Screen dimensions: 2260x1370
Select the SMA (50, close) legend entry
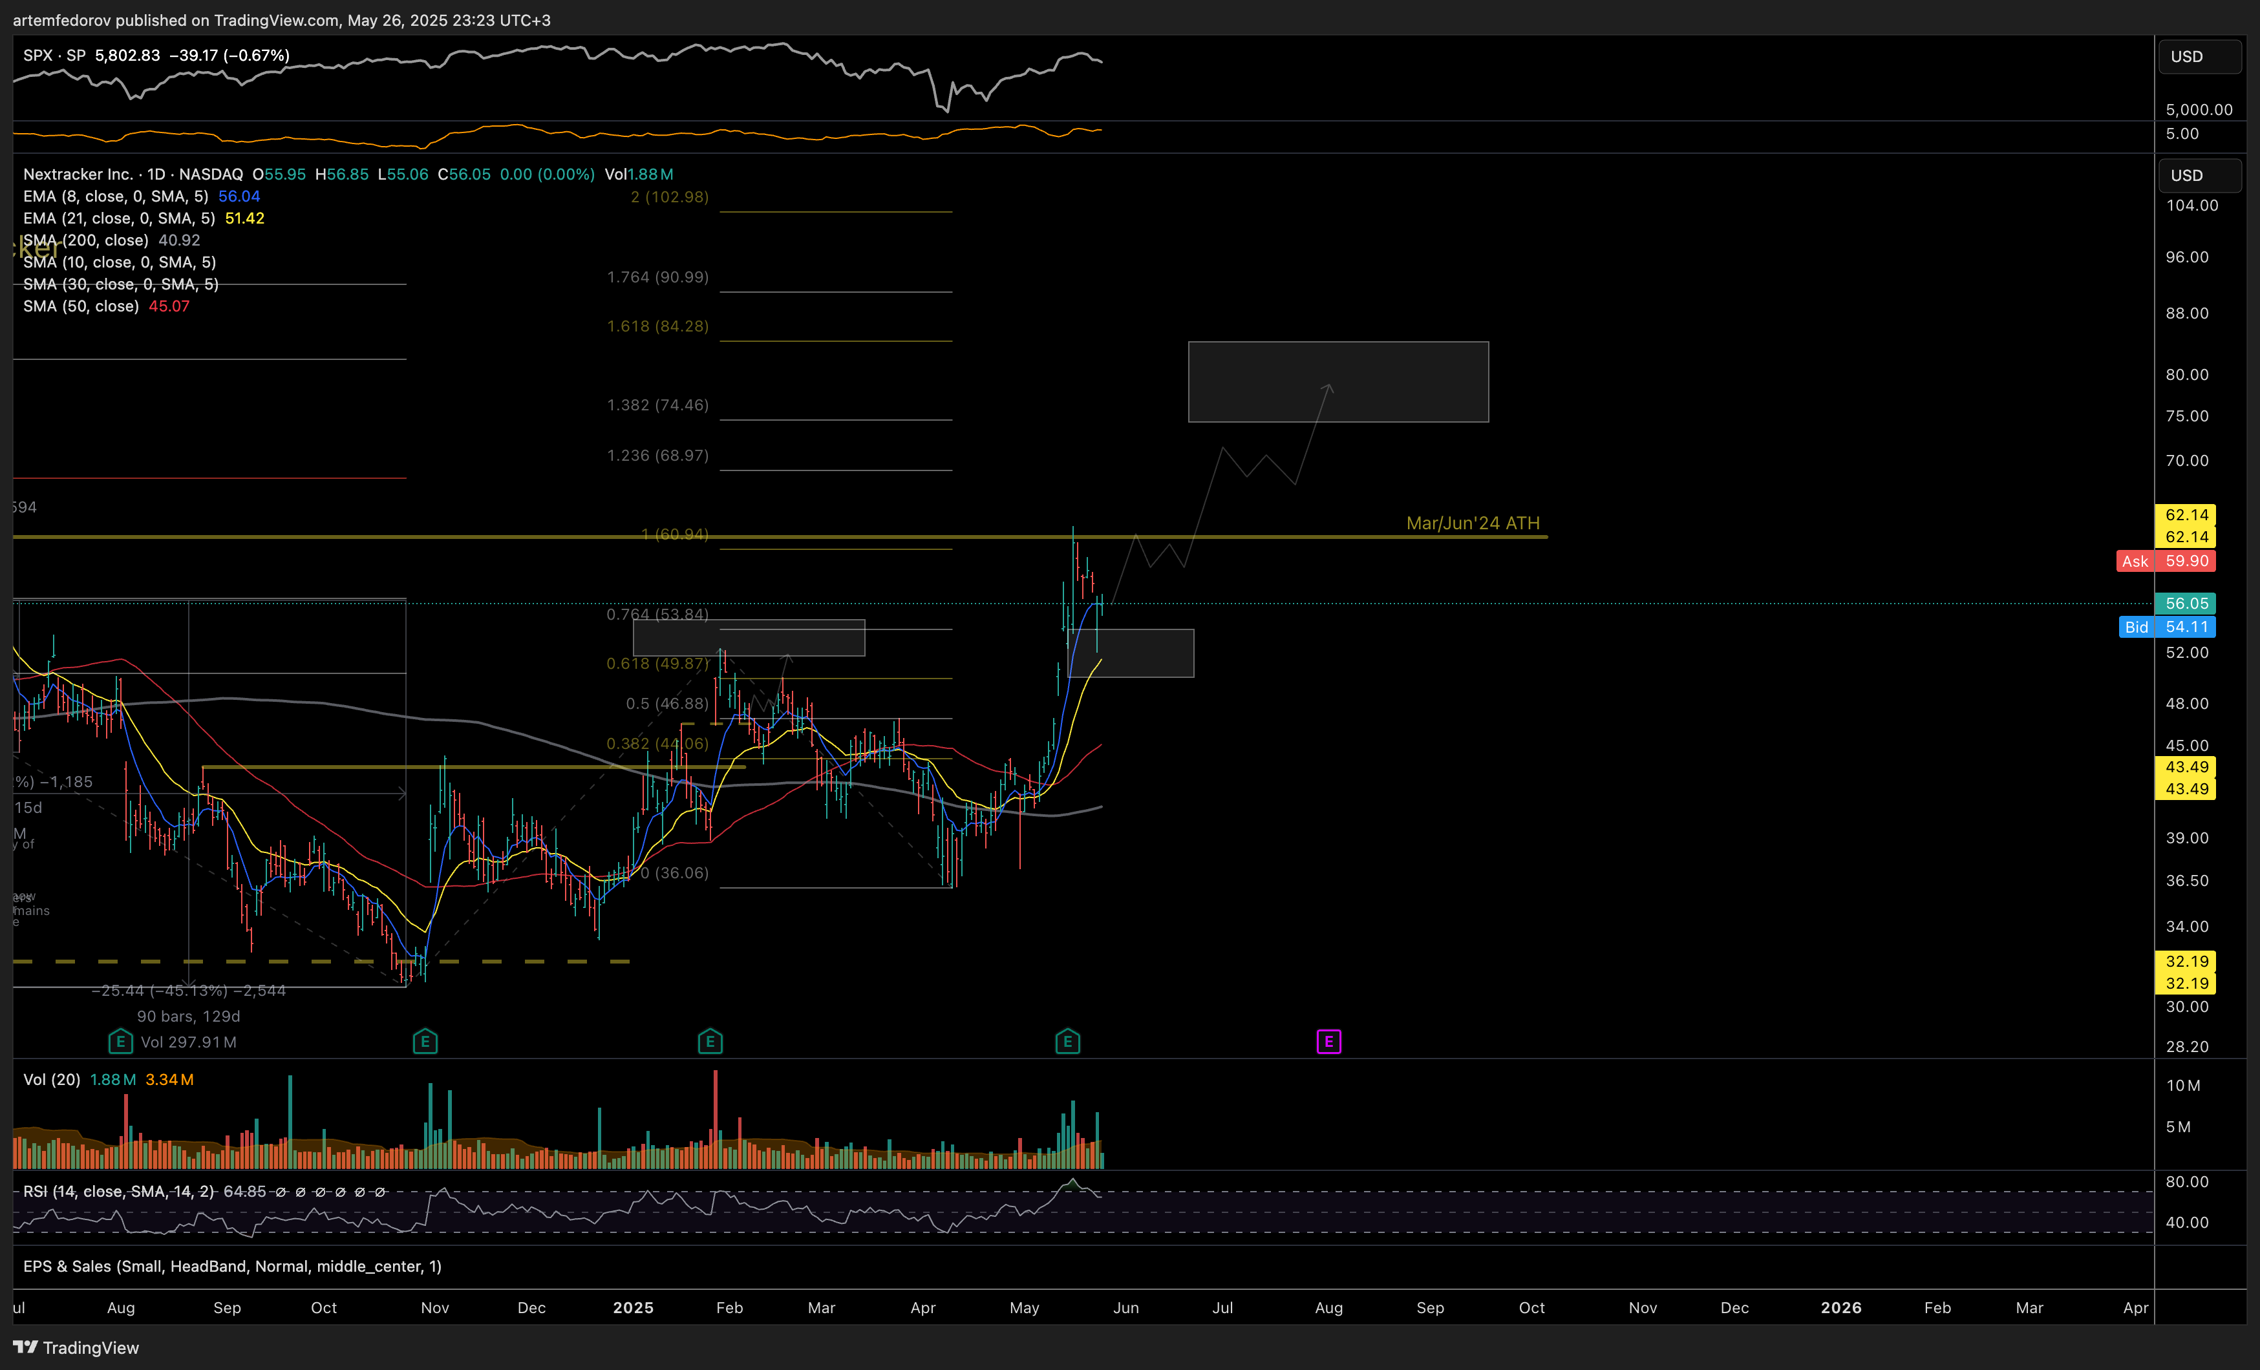[81, 306]
